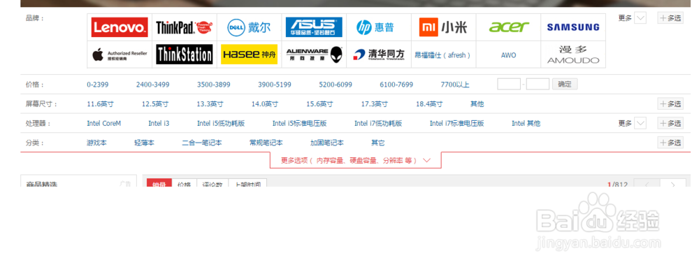The image size is (699, 267).
Task: Select 12.5英寸 screen size
Action: (155, 104)
